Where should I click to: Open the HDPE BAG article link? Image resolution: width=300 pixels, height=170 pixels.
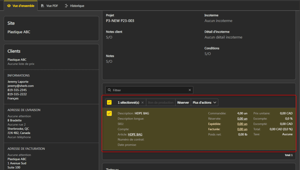point(135,134)
